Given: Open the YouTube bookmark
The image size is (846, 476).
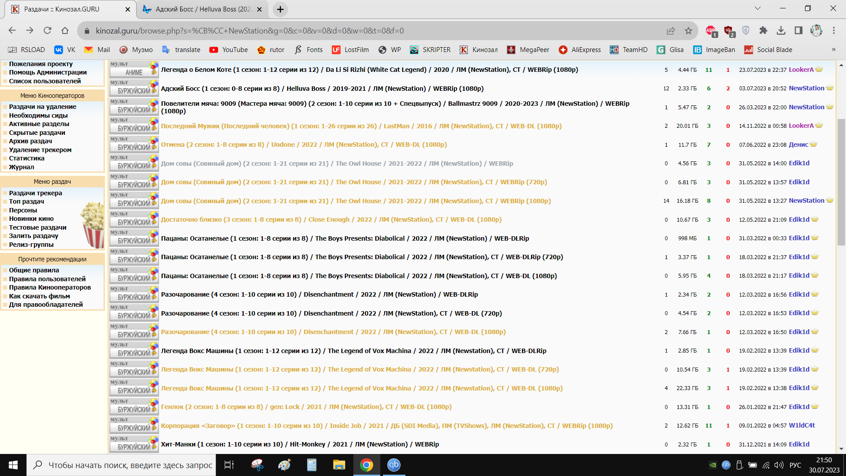Looking at the screenshot, I should pyautogui.click(x=229, y=50).
